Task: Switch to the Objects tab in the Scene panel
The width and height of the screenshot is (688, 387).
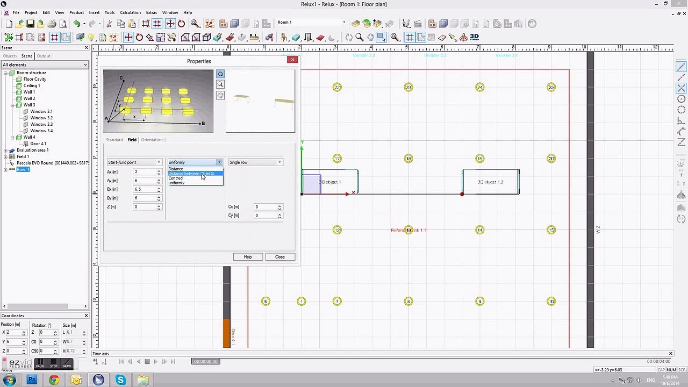Action: 10,56
